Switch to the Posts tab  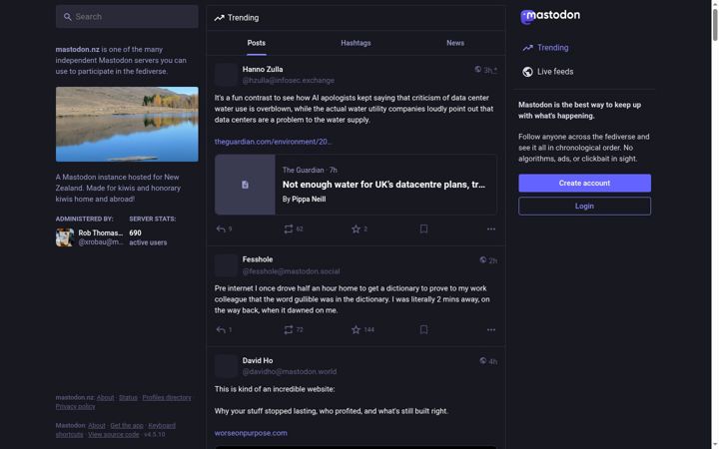click(x=257, y=43)
